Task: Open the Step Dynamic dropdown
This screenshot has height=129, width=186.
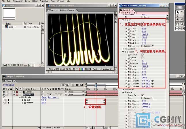Action: (x=148, y=46)
